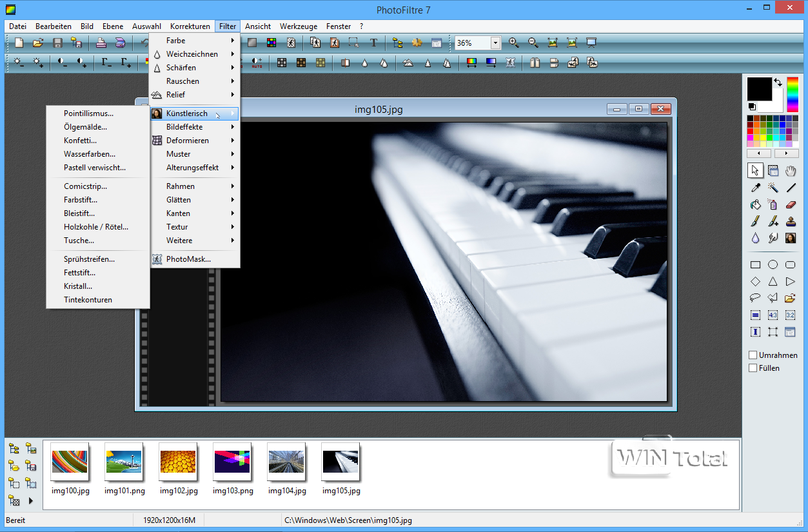Enable the Umrahmen checkbox
Screen dimensions: 808x532
pos(753,355)
